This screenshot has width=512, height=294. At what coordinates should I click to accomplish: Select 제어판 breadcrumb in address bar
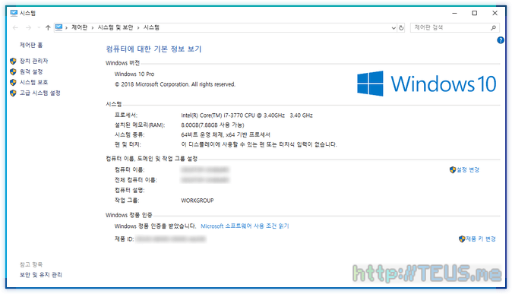(79, 27)
